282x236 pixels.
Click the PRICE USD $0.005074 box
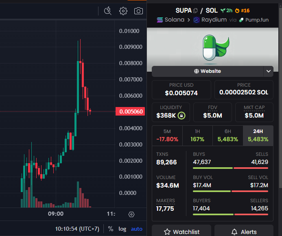click(181, 90)
